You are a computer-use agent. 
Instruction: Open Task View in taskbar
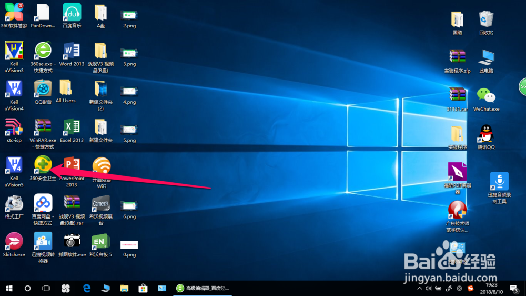point(46,288)
